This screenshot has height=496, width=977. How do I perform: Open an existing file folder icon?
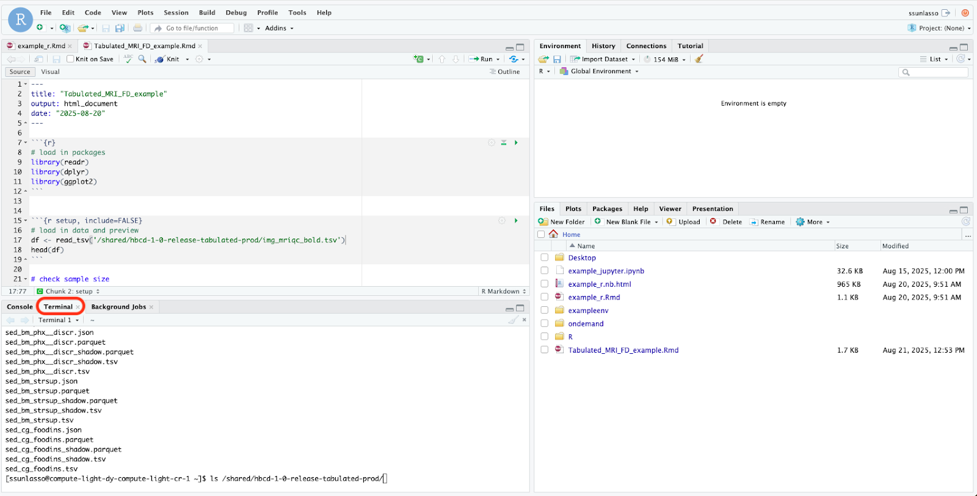pyautogui.click(x=83, y=28)
